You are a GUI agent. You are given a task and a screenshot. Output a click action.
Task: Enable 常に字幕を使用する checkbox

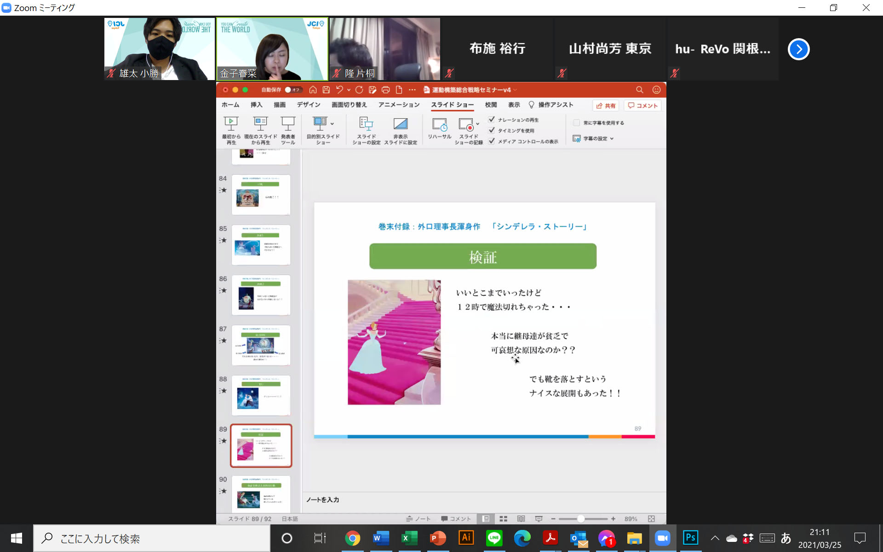(x=576, y=123)
